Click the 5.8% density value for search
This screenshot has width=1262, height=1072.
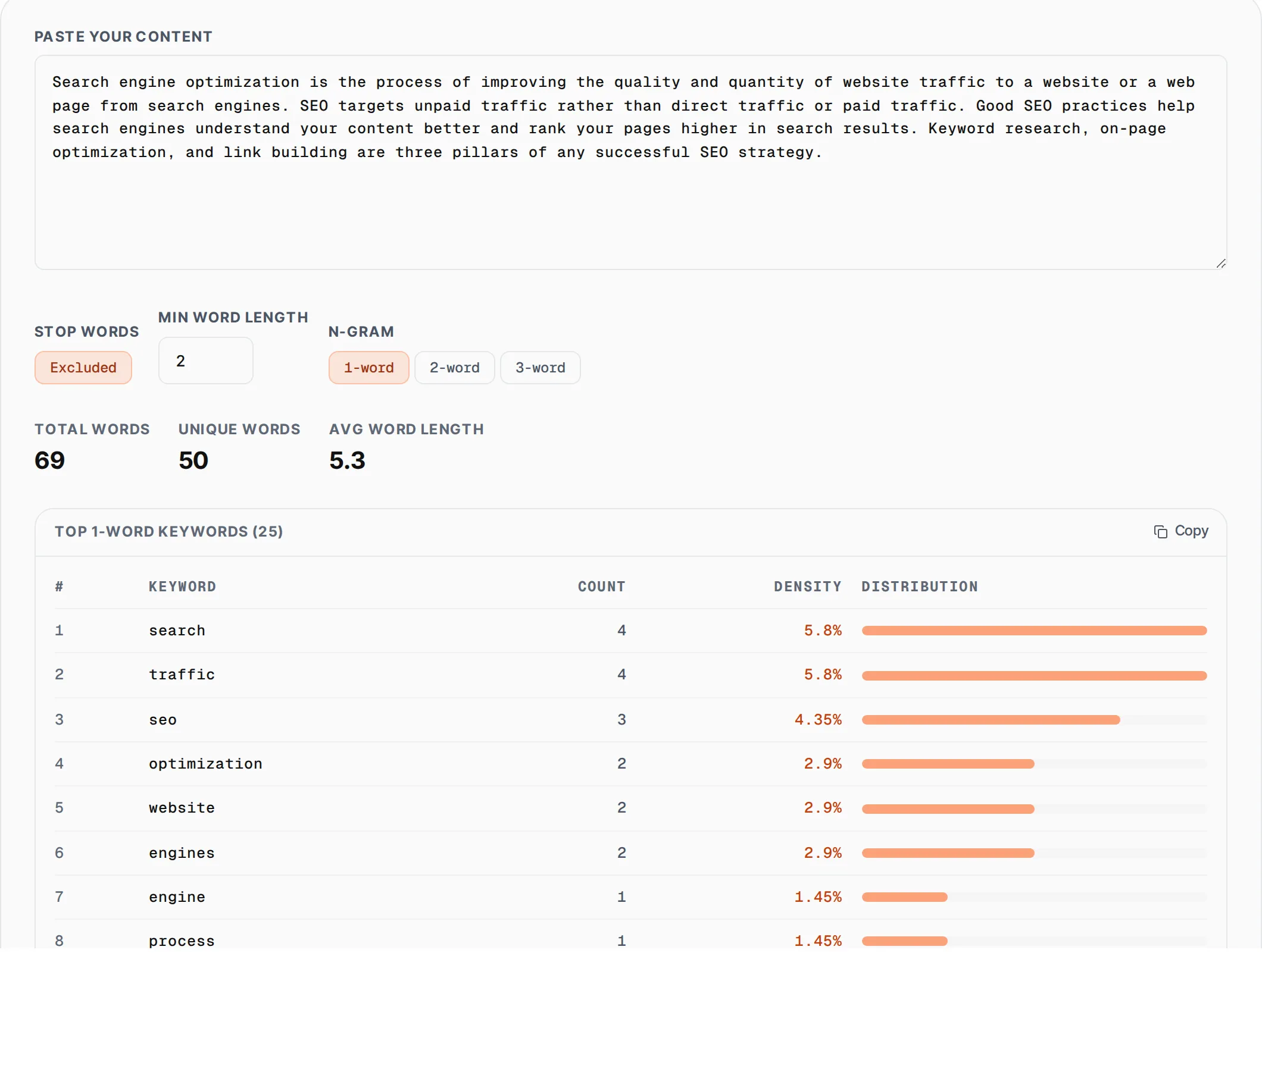tap(823, 631)
